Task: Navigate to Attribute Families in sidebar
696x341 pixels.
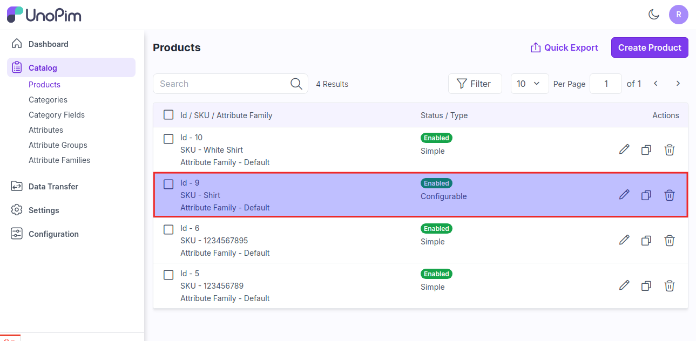Action: click(59, 160)
